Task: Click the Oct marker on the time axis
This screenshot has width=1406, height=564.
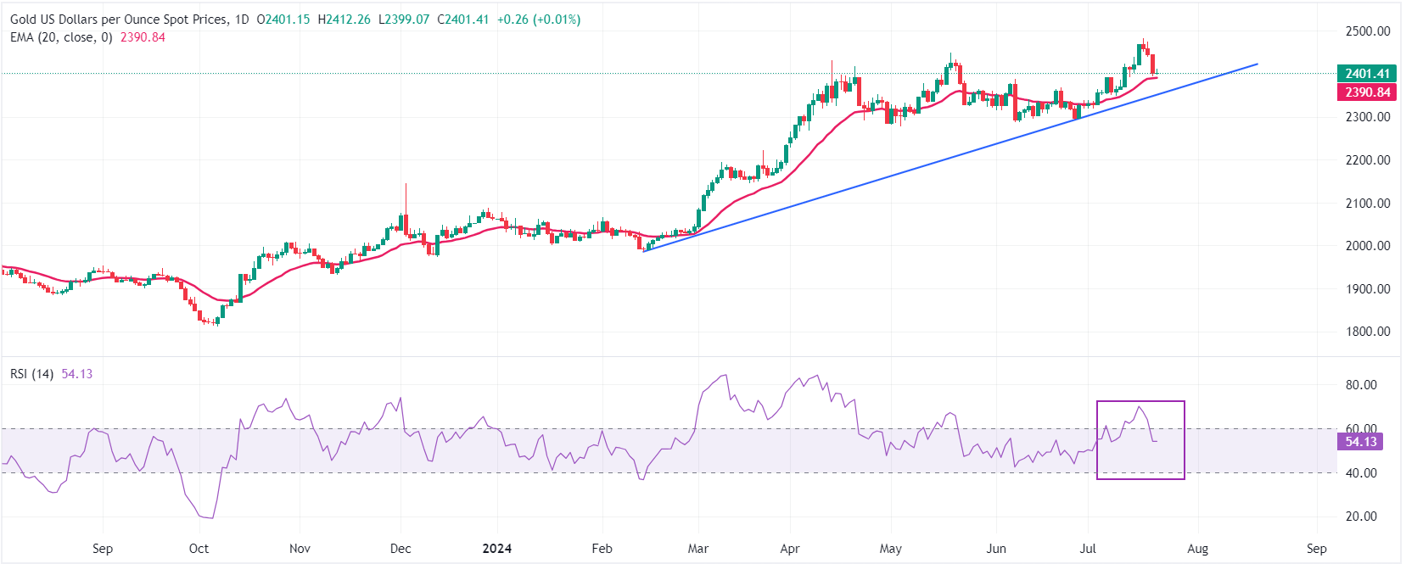Action: tap(199, 549)
